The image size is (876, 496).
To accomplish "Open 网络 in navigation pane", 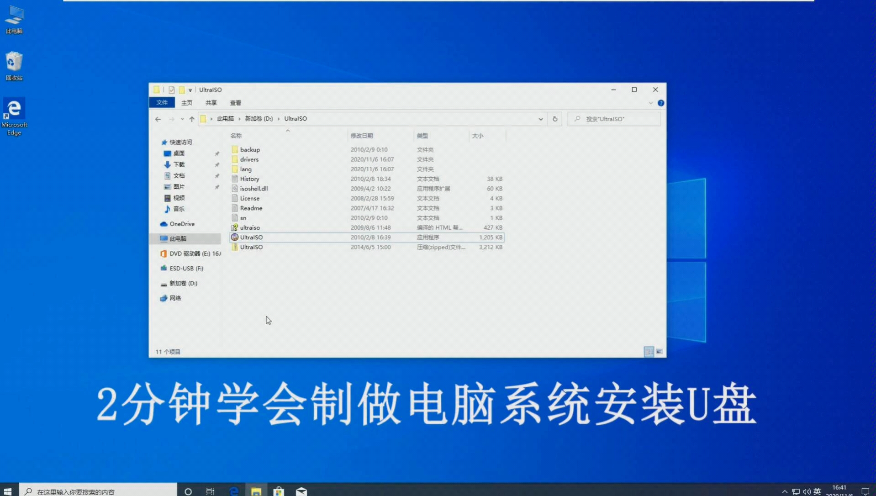I will tap(175, 298).
